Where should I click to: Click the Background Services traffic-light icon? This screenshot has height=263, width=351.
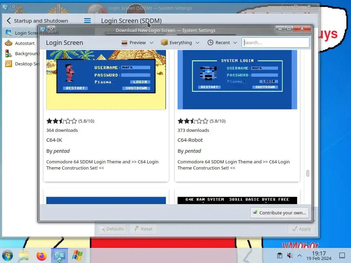pos(9,53)
